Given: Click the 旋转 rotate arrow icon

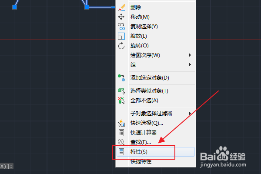Looking at the screenshot, I should (121, 46).
